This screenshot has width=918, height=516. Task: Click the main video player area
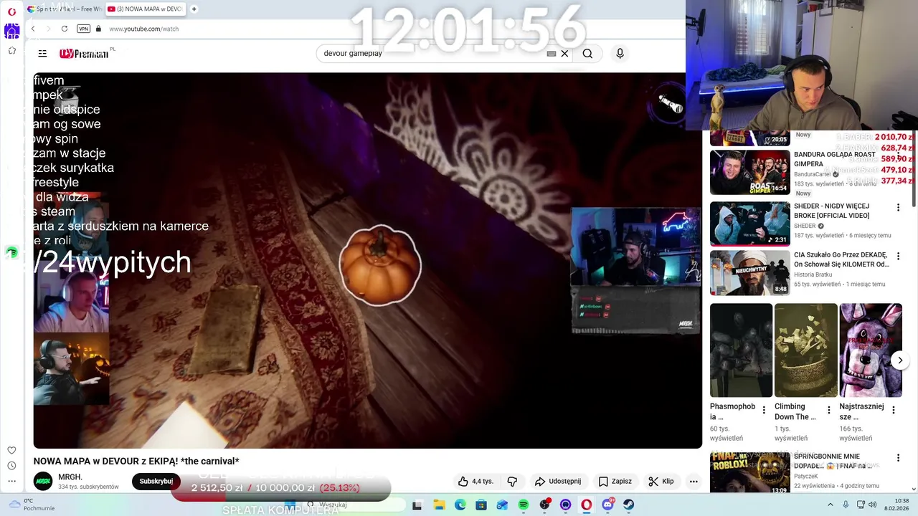(367, 261)
